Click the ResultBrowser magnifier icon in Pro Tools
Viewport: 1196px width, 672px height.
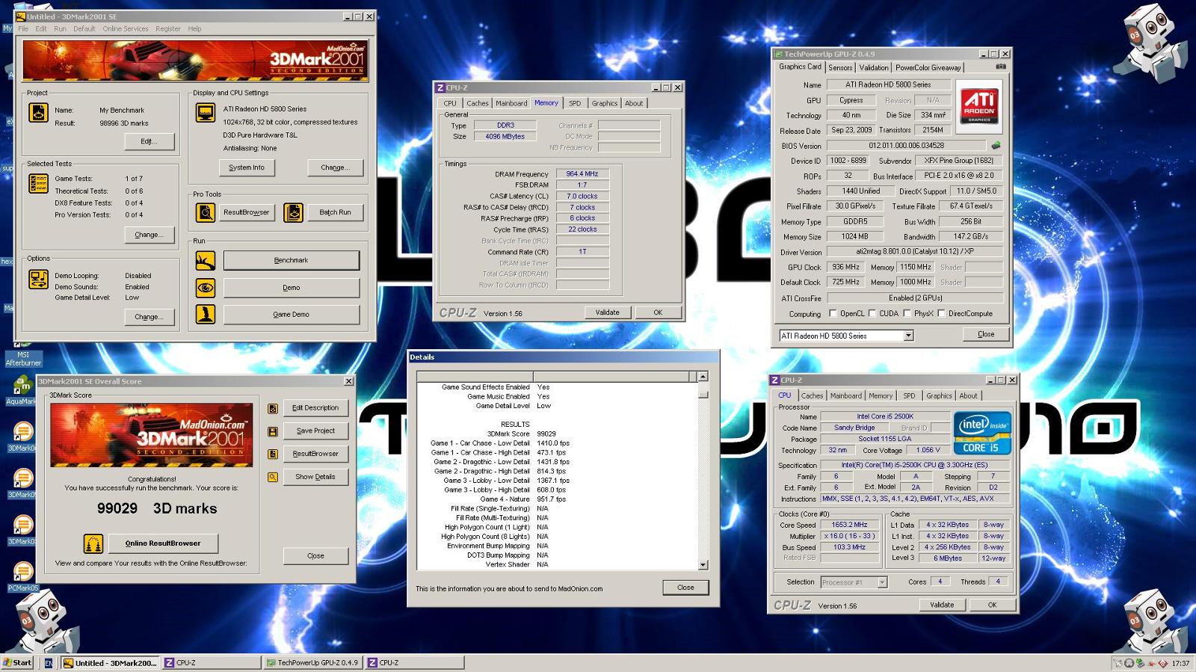(x=206, y=212)
